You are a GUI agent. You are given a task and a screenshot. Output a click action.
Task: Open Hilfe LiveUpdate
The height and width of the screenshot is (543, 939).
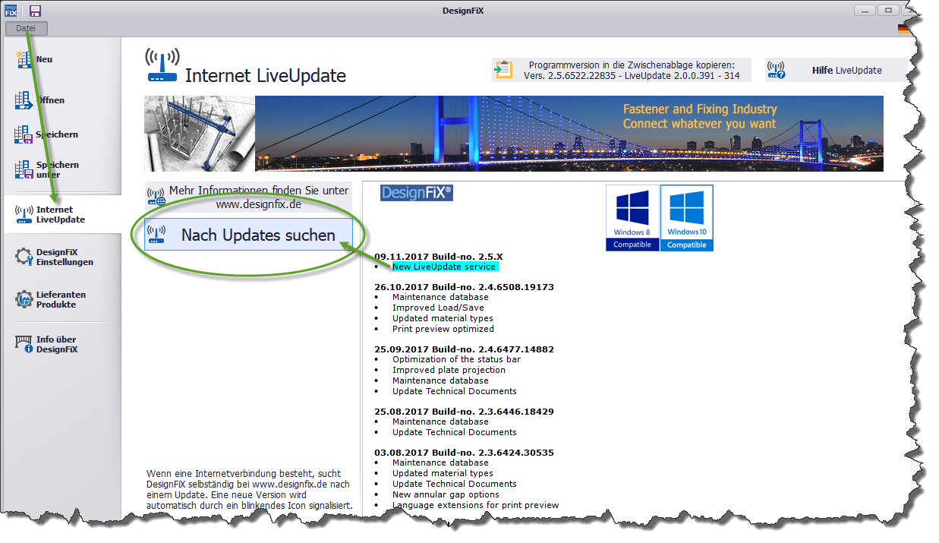pos(835,71)
